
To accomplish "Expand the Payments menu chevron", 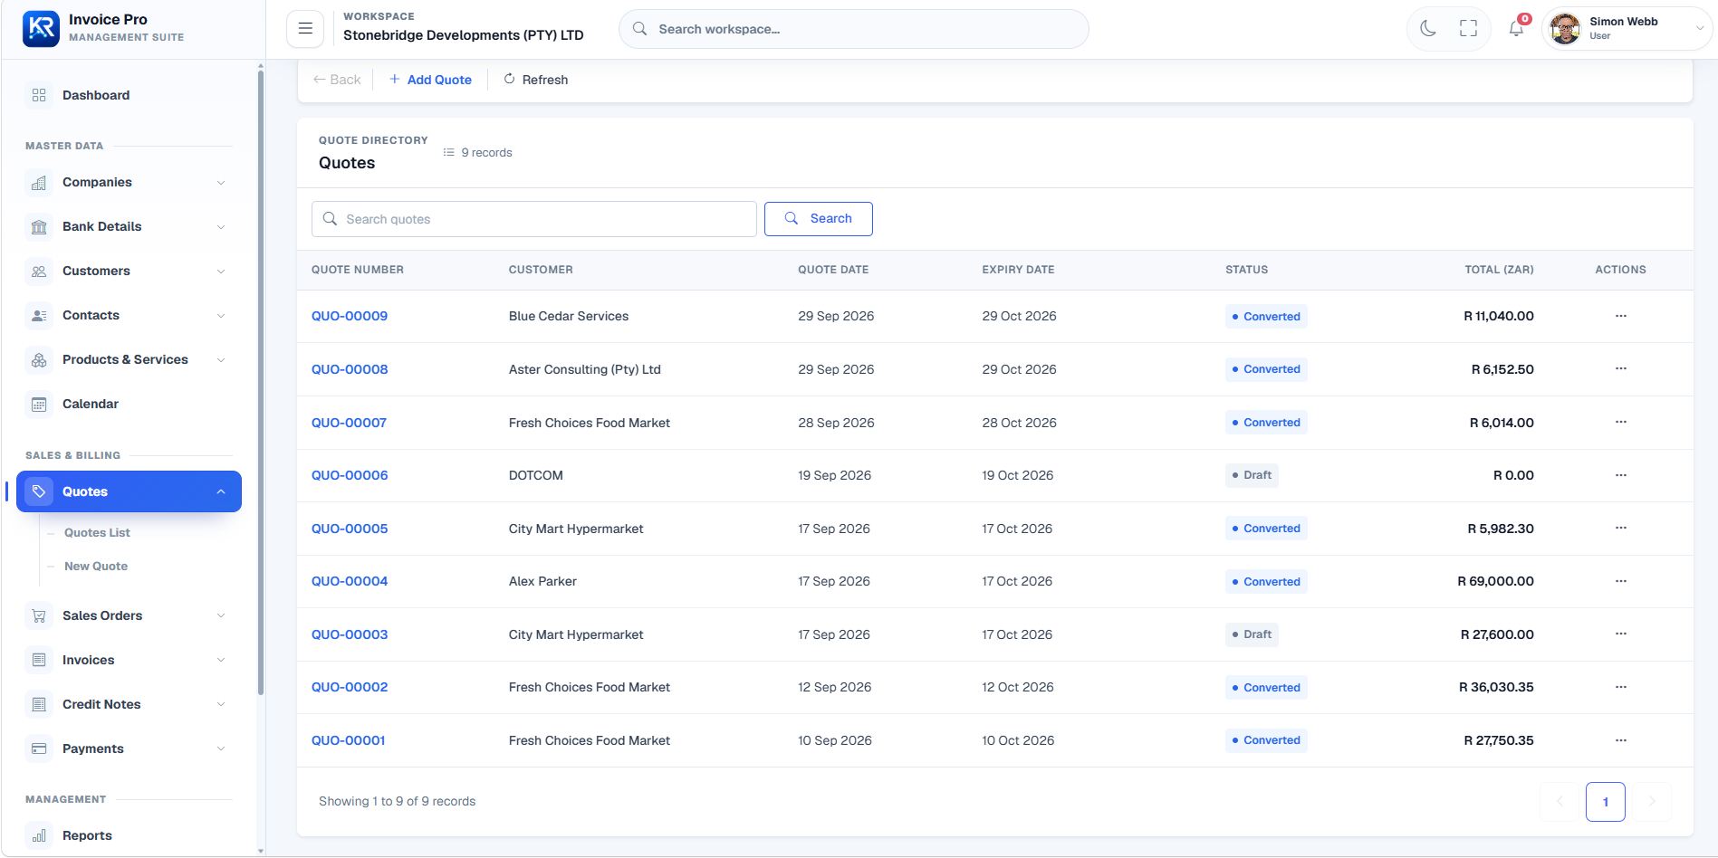I will pyautogui.click(x=221, y=749).
